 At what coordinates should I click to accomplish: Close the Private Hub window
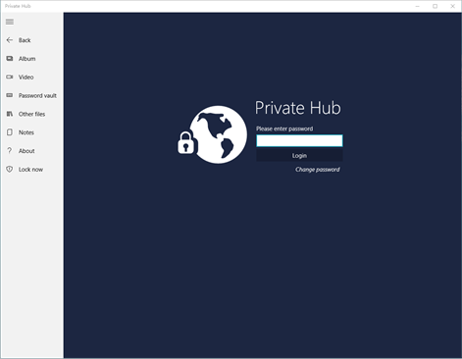coord(453,6)
